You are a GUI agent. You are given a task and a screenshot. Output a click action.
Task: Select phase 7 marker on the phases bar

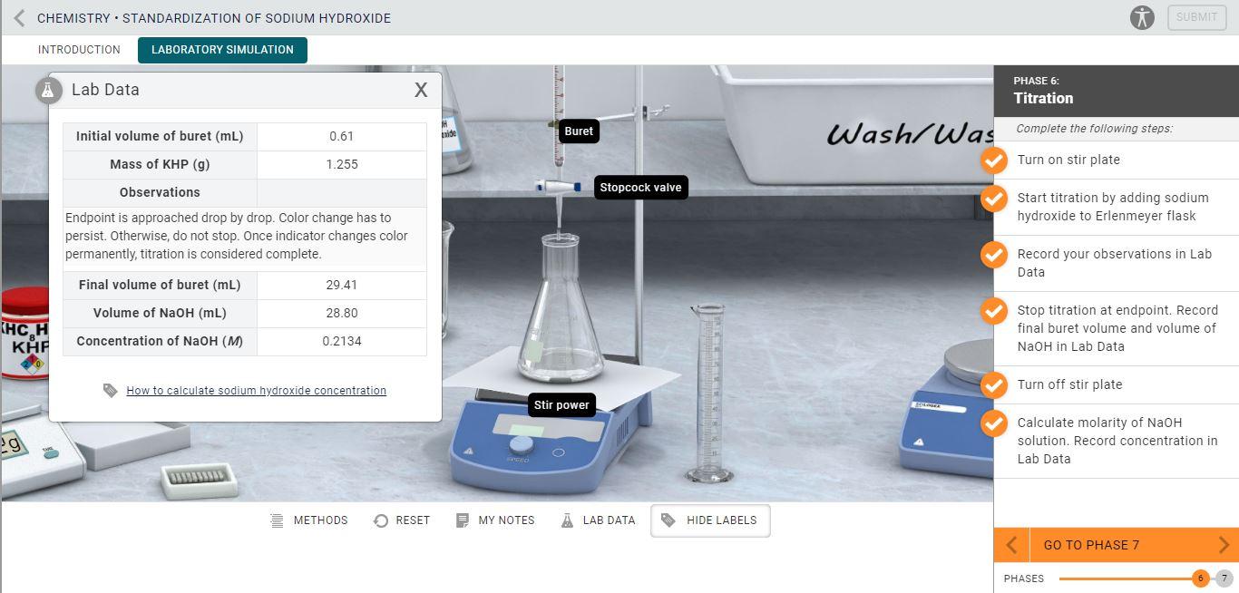[x=1224, y=577]
